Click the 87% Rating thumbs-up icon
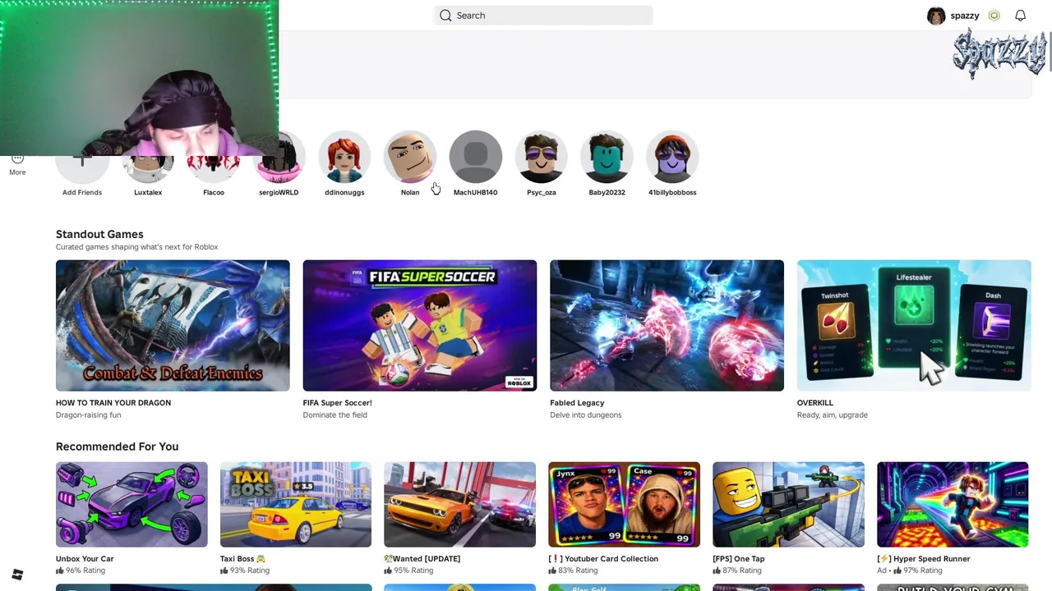1052x591 pixels. click(717, 570)
